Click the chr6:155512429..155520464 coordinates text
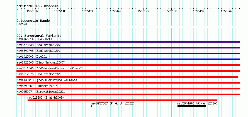248x117 pixels. pos(38,6)
